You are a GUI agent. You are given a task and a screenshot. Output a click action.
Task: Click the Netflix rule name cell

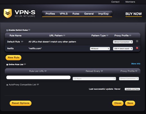[x=10, y=48]
